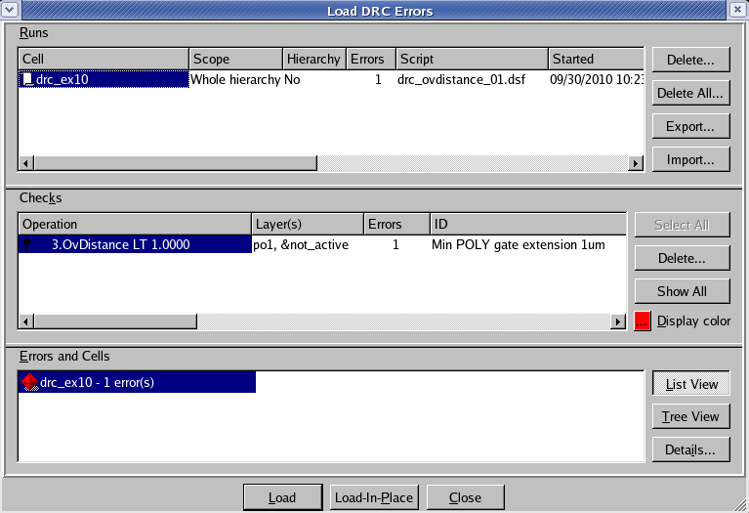Open the window menu icon in title bar
This screenshot has height=513, width=749.
(12, 10)
